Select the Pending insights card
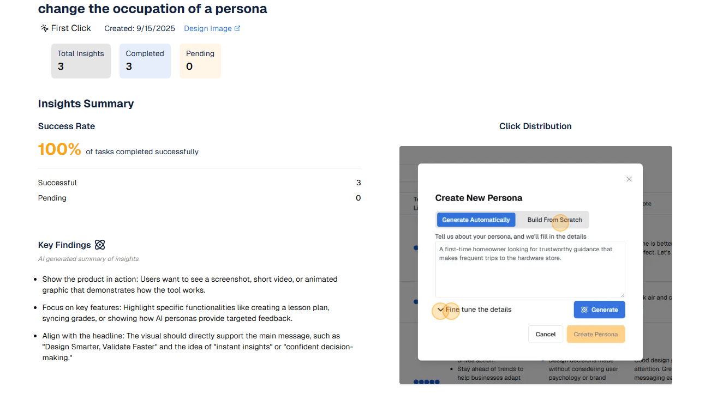The image size is (723, 394). coord(200,60)
